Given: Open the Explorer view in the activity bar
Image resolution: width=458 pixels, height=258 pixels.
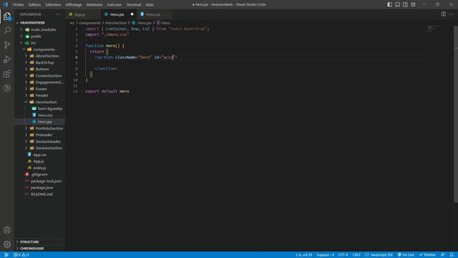Looking at the screenshot, I should pos(7,16).
